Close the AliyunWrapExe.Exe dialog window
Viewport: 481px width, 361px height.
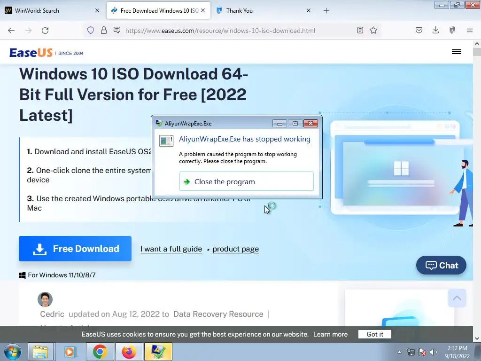coord(310,124)
